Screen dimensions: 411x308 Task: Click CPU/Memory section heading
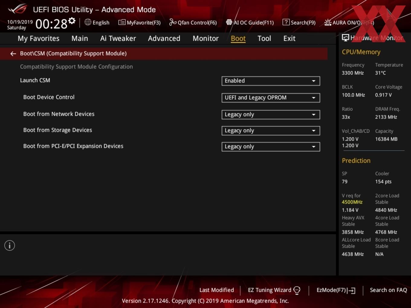click(x=361, y=52)
